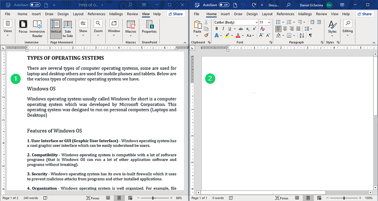Center align the paragraph text
This screenshot has height=201, width=378.
coord(285,29)
